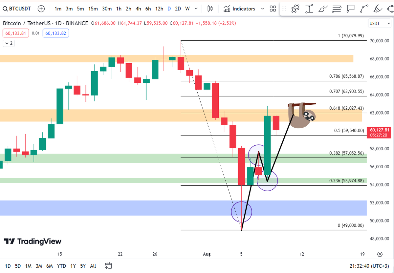Set date range to All
394x273 pixels.
pos(93,266)
